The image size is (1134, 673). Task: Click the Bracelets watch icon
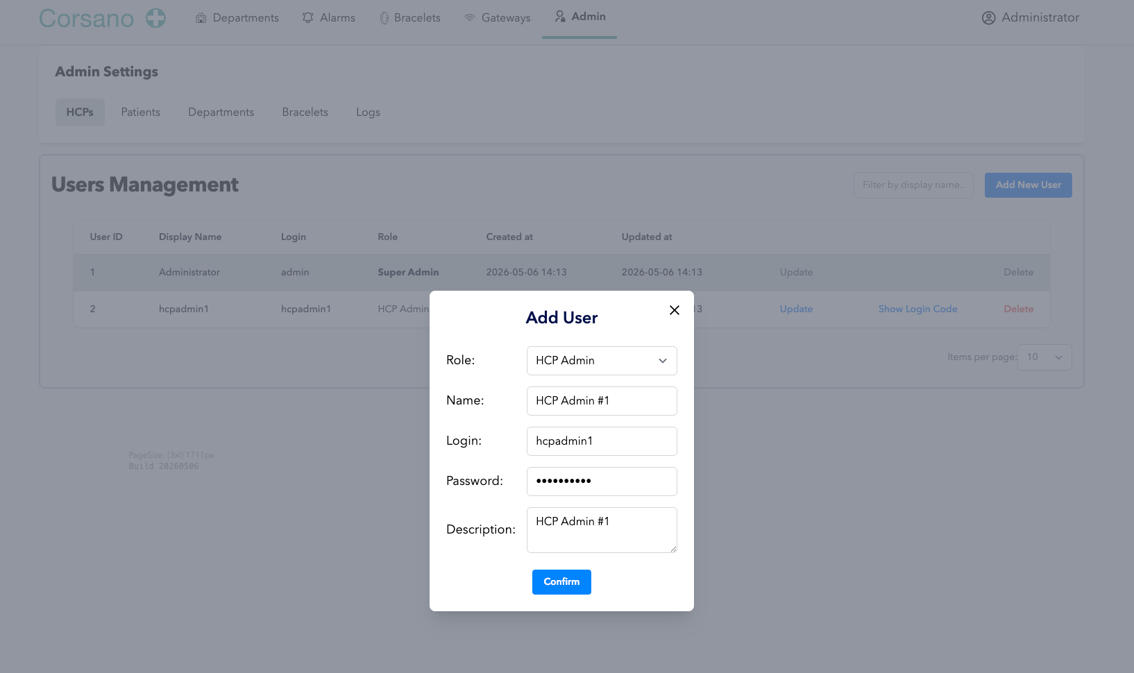pos(384,18)
